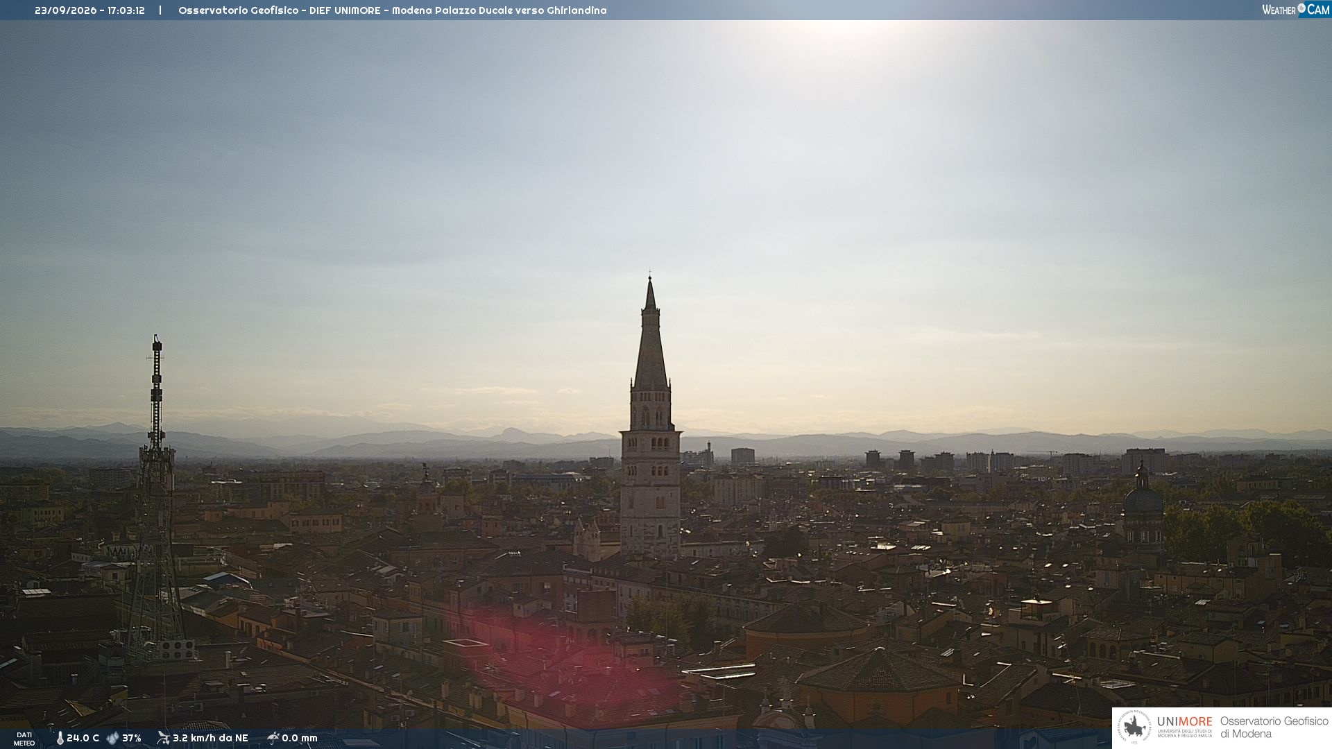Click the rain umbrella icon
Image resolution: width=1332 pixels, height=749 pixels.
tap(273, 738)
